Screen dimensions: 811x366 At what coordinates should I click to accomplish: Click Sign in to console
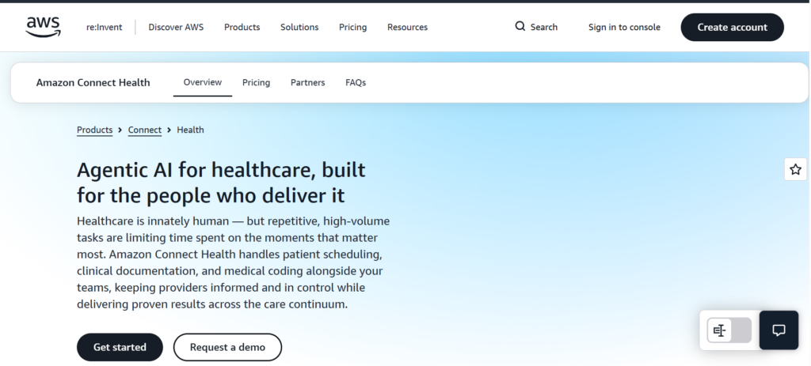click(x=624, y=28)
